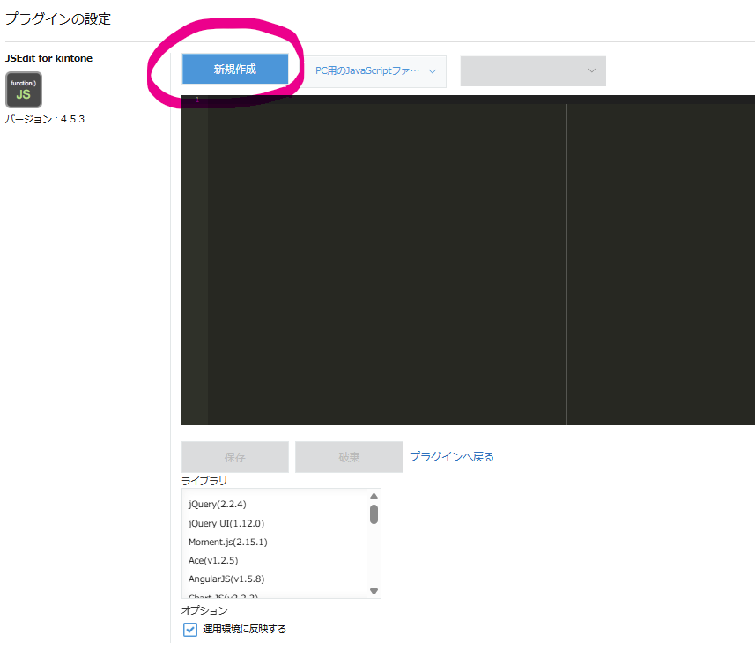
Task: Click the disabled 破棄 button
Action: point(349,457)
